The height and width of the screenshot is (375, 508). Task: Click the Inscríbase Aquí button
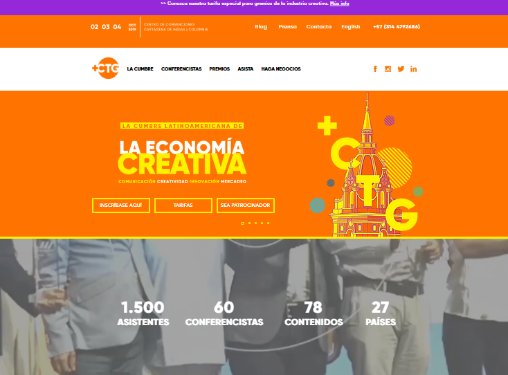(x=121, y=205)
